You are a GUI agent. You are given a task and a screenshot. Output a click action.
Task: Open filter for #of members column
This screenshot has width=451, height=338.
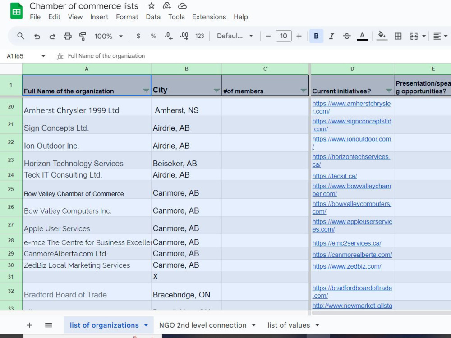(304, 91)
